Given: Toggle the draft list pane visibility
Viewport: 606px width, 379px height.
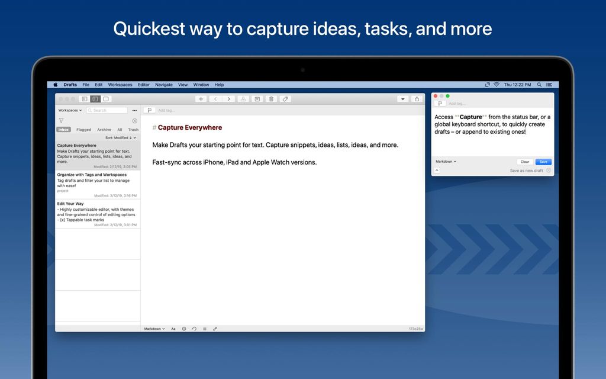Looking at the screenshot, I should pos(85,99).
